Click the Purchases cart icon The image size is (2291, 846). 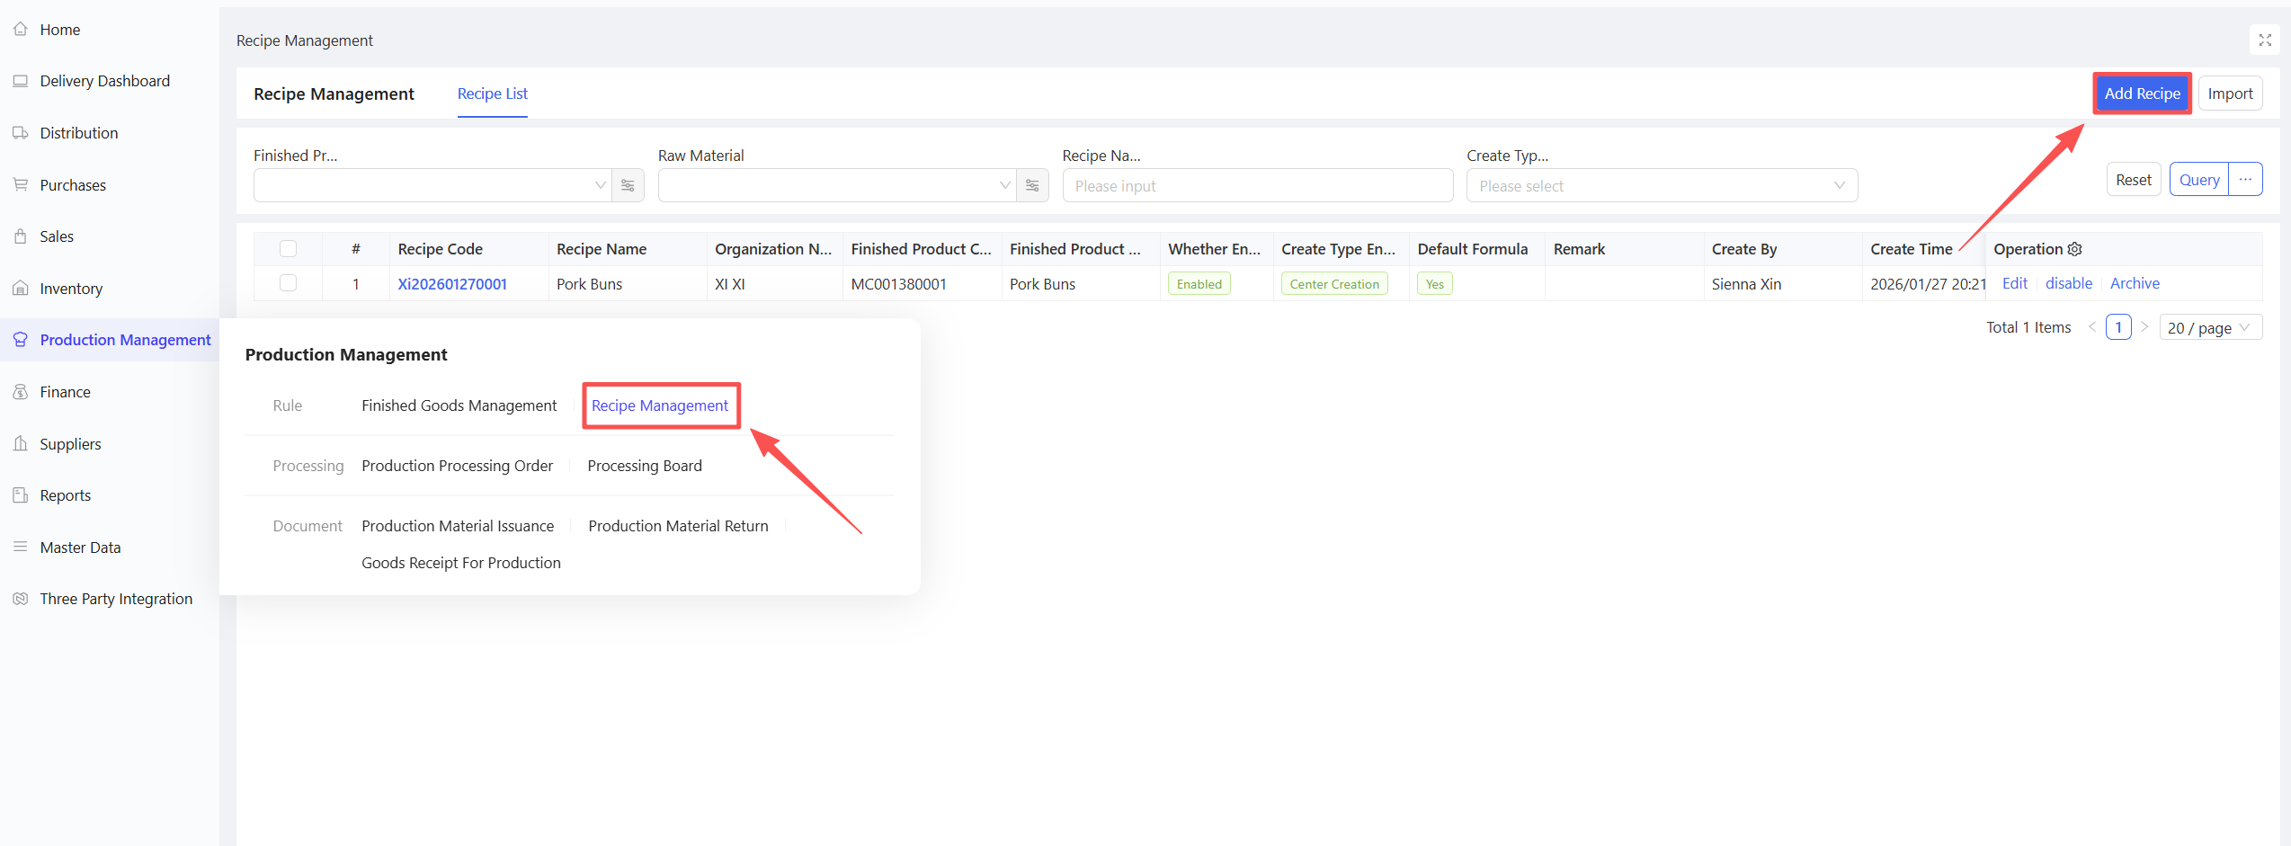[21, 185]
